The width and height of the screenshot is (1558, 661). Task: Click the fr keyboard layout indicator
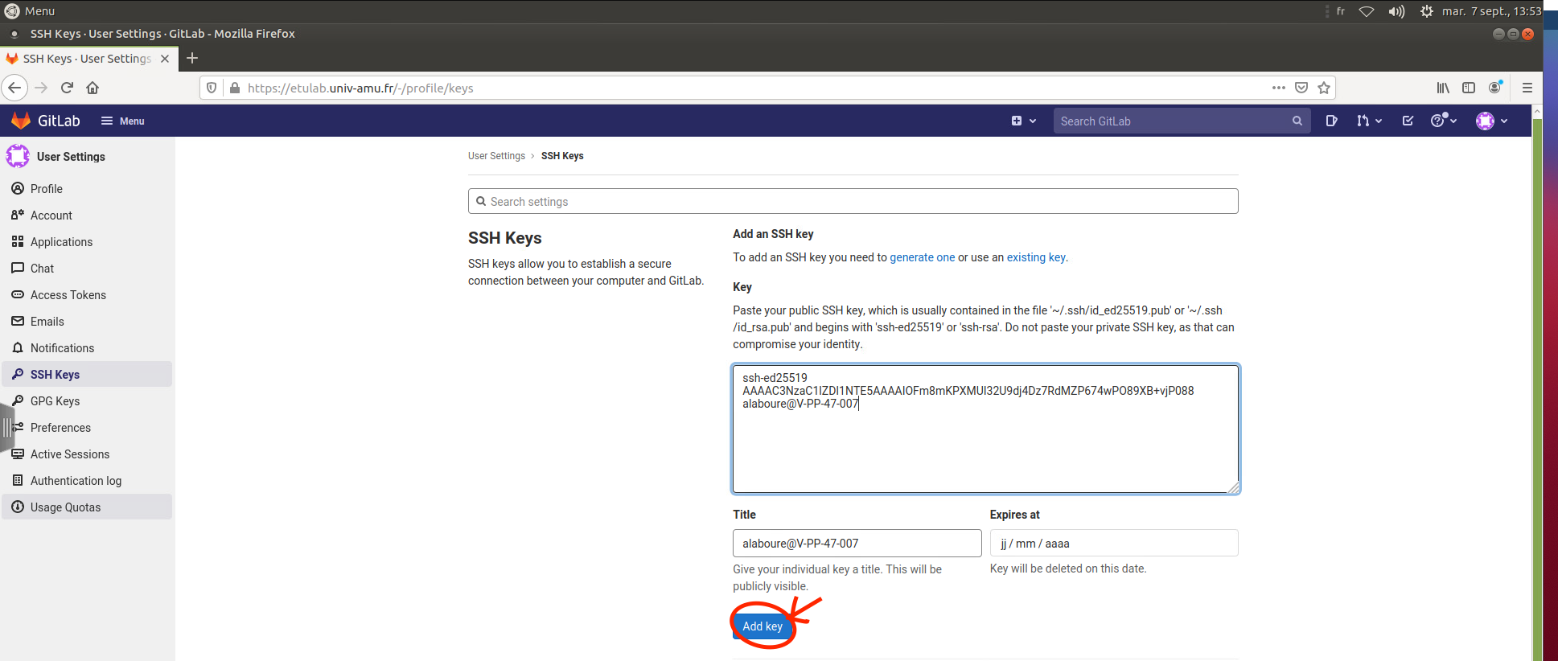(1340, 11)
